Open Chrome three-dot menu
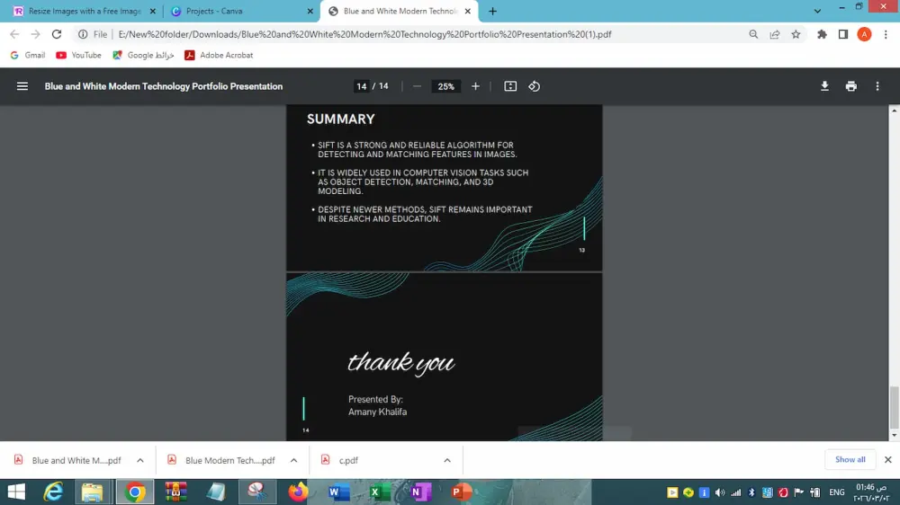The image size is (900, 505). 886,34
